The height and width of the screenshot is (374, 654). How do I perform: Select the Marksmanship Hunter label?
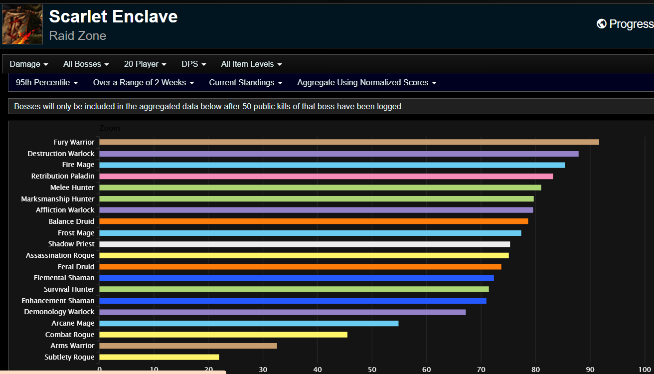(x=58, y=199)
